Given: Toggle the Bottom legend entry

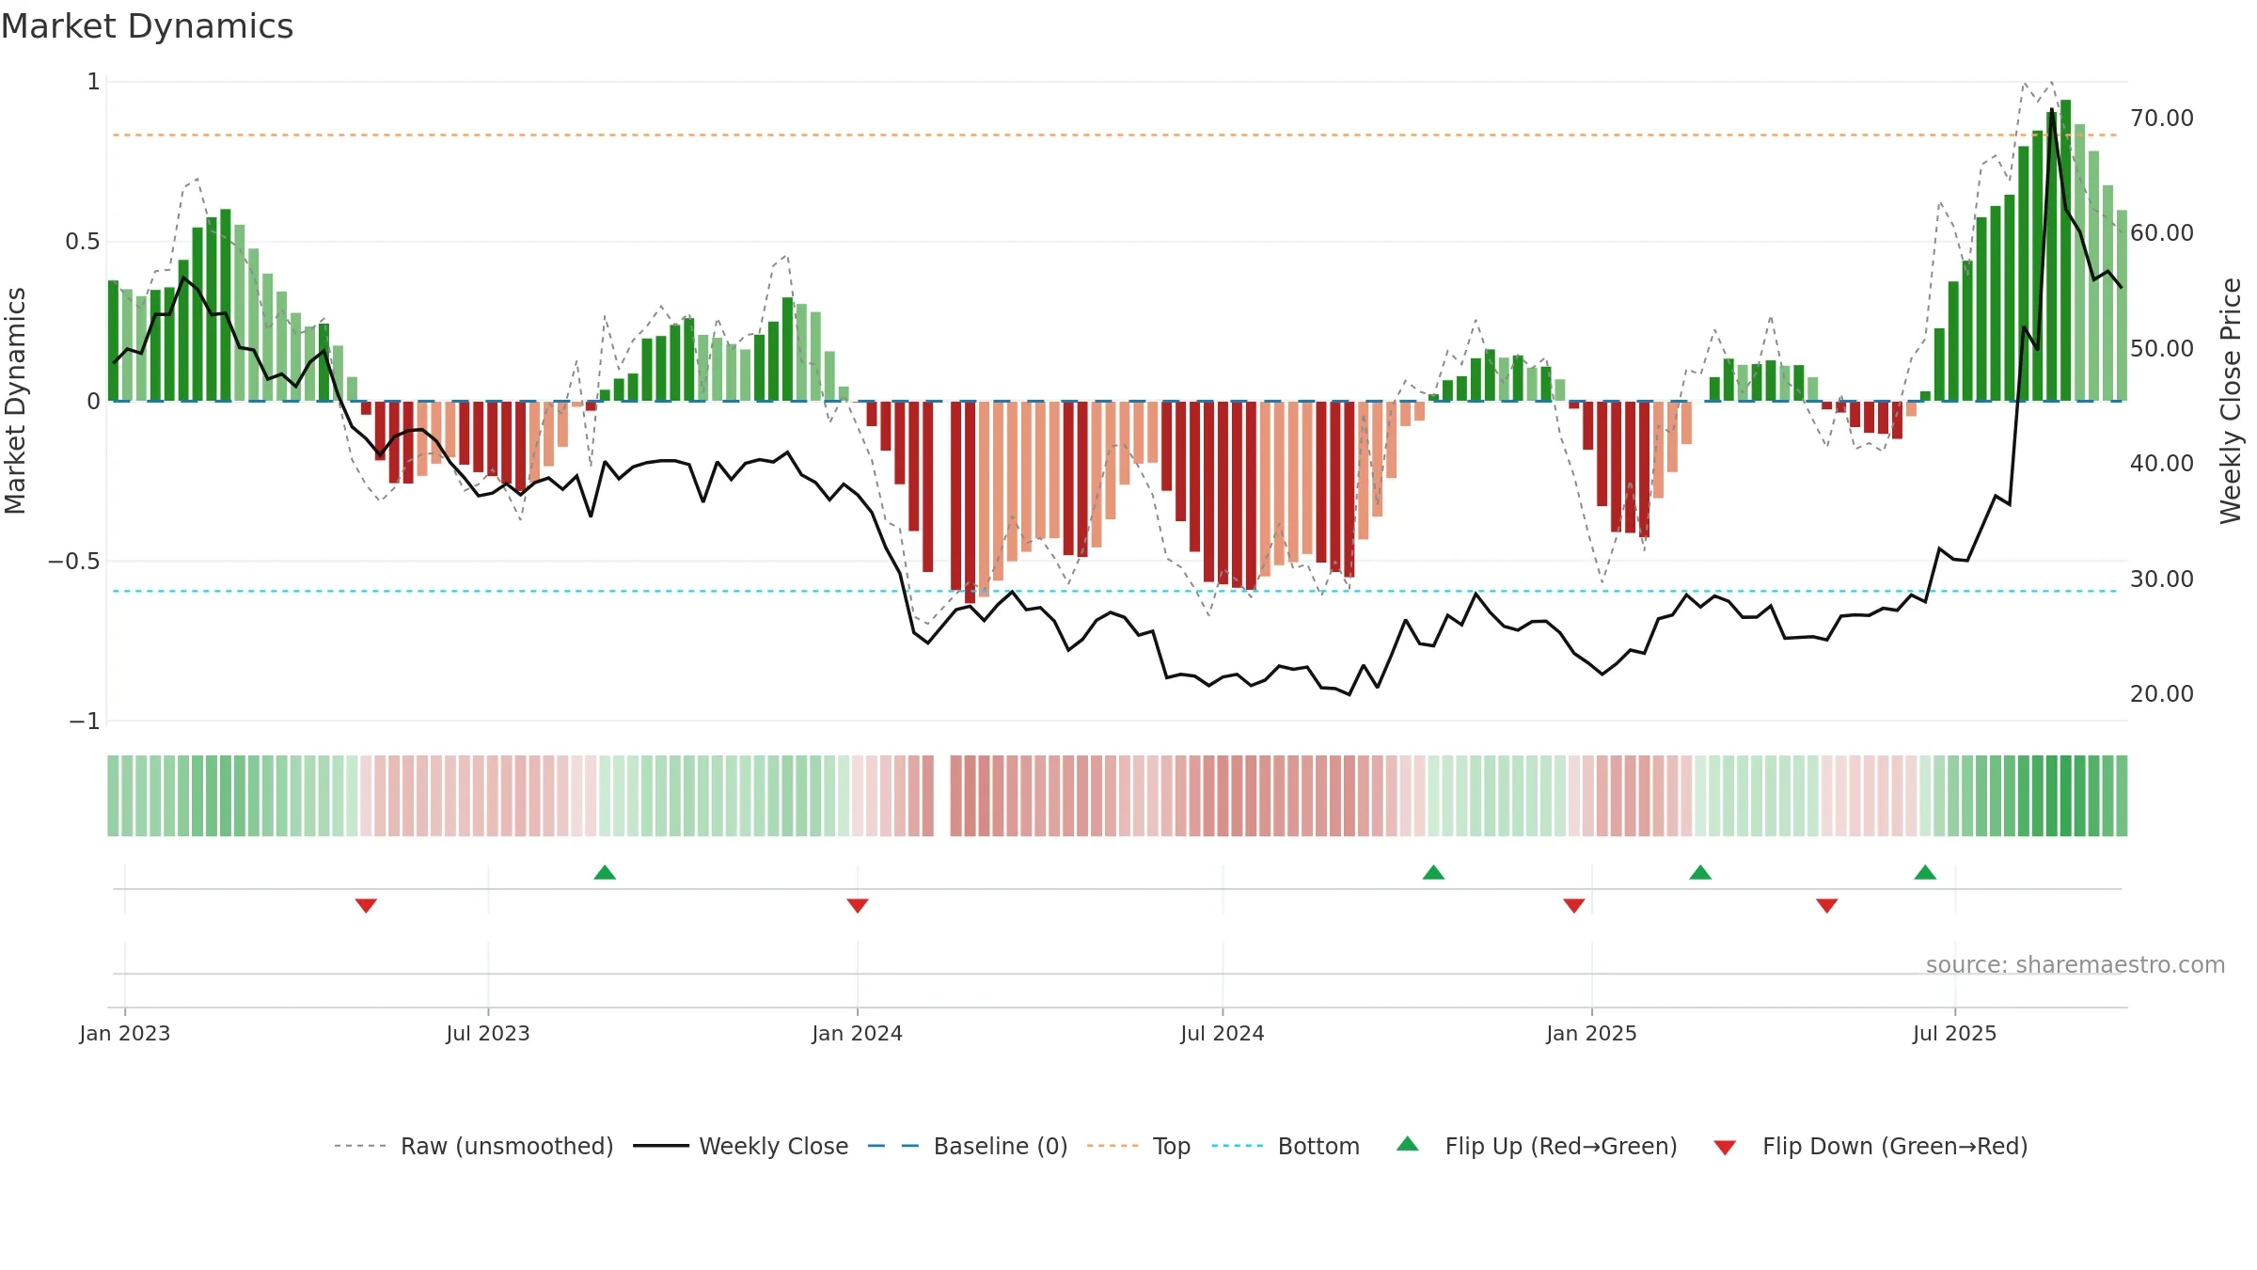Looking at the screenshot, I should click(1286, 1146).
